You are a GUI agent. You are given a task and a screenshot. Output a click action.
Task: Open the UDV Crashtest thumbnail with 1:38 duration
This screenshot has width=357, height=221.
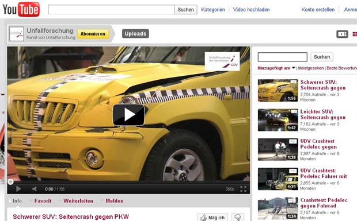278,149
